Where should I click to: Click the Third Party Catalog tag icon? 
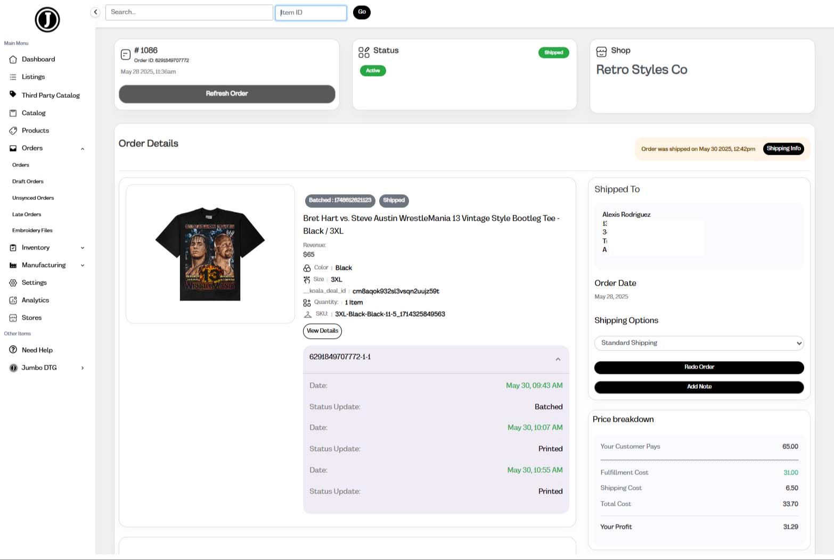click(13, 95)
